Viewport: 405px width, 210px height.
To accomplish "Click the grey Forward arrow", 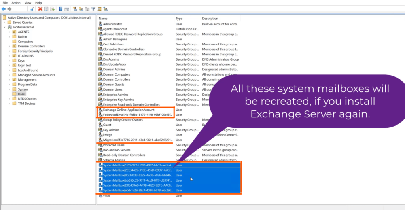I will coord(9,9).
